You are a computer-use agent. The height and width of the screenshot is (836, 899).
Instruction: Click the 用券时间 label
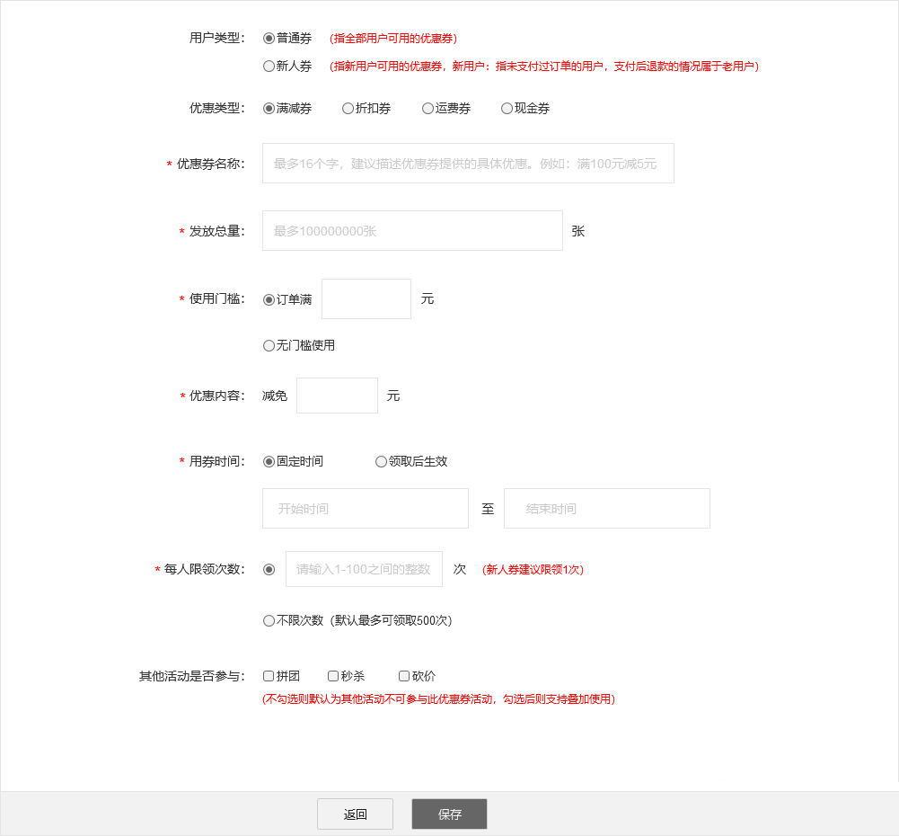click(x=216, y=462)
